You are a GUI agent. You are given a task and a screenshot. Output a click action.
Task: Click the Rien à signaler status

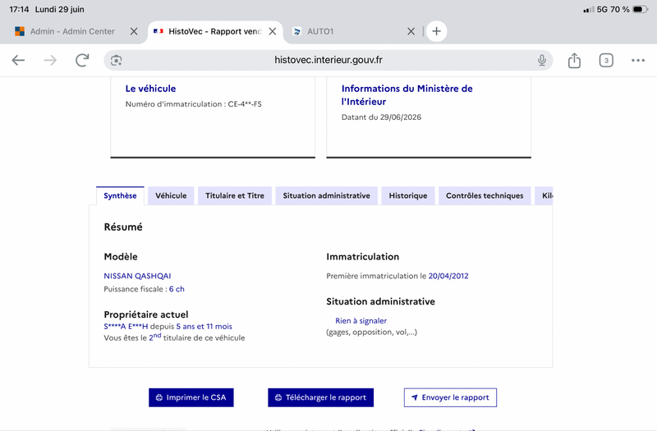[x=361, y=320]
